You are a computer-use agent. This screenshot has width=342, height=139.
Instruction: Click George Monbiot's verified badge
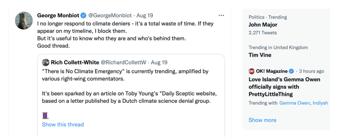tap(83, 15)
